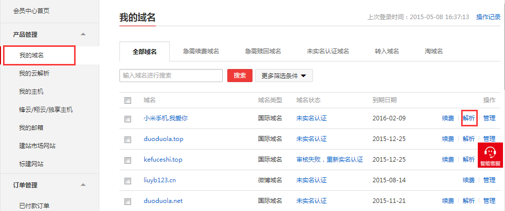Open the 淘域名 tab
This screenshot has width=505, height=211.
tap(433, 51)
